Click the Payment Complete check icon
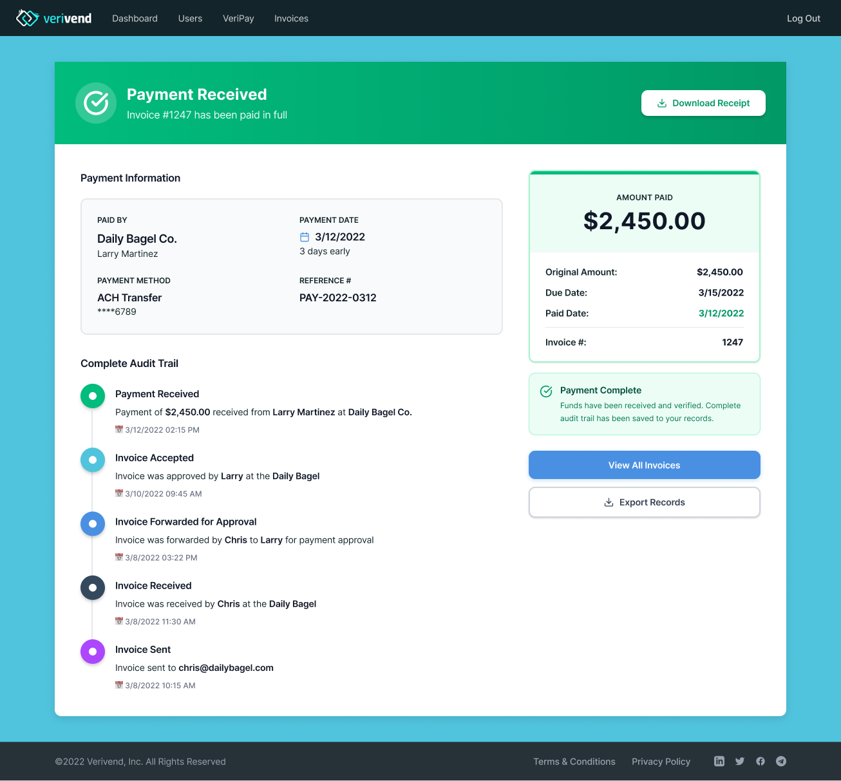The image size is (841, 781). [x=546, y=391]
